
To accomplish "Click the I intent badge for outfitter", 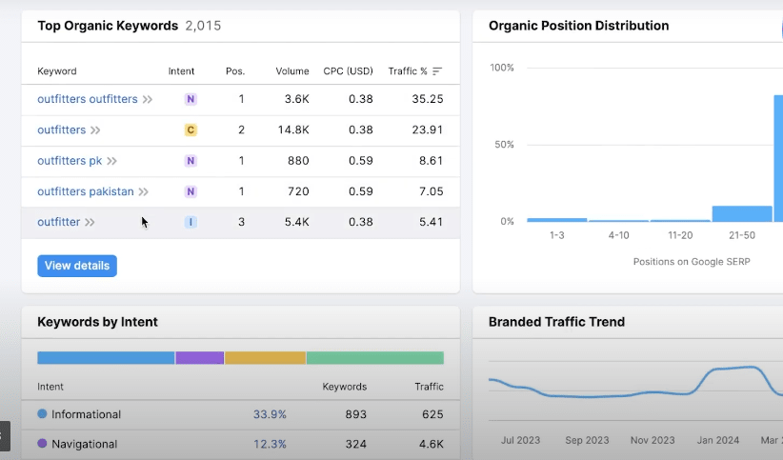I will point(191,222).
